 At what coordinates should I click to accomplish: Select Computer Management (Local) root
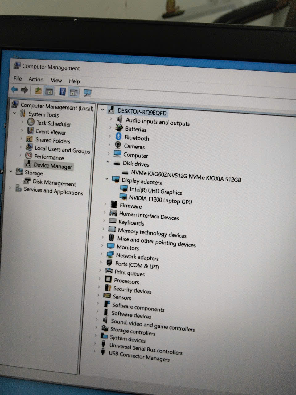tap(57, 107)
